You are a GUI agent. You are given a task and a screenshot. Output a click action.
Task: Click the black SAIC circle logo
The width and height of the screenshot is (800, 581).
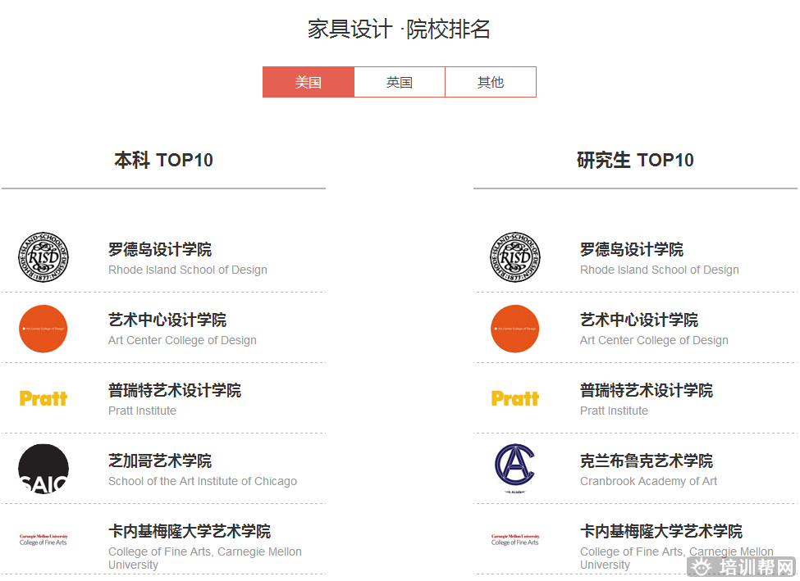click(x=43, y=469)
